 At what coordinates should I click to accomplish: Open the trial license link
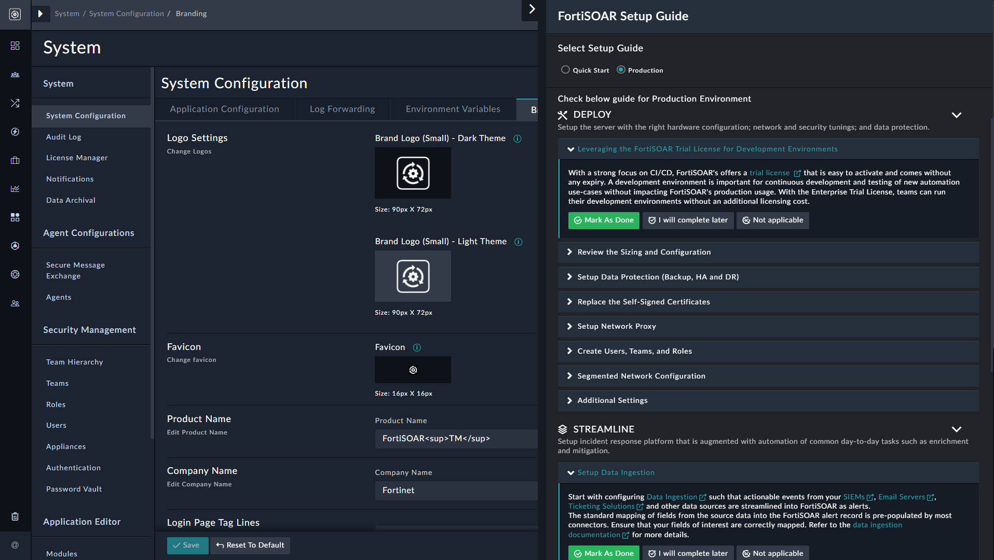click(x=769, y=173)
